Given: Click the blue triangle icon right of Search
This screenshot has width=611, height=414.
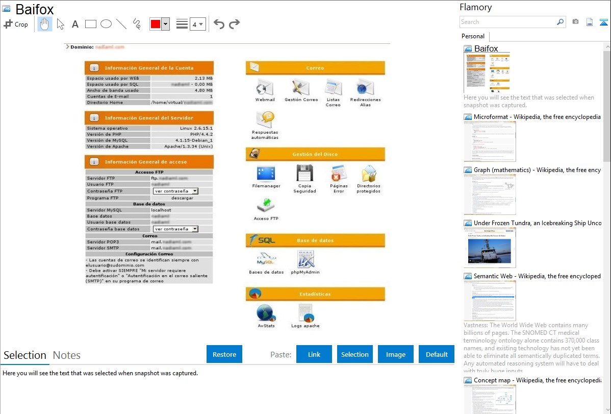Looking at the screenshot, I should pyautogui.click(x=603, y=22).
